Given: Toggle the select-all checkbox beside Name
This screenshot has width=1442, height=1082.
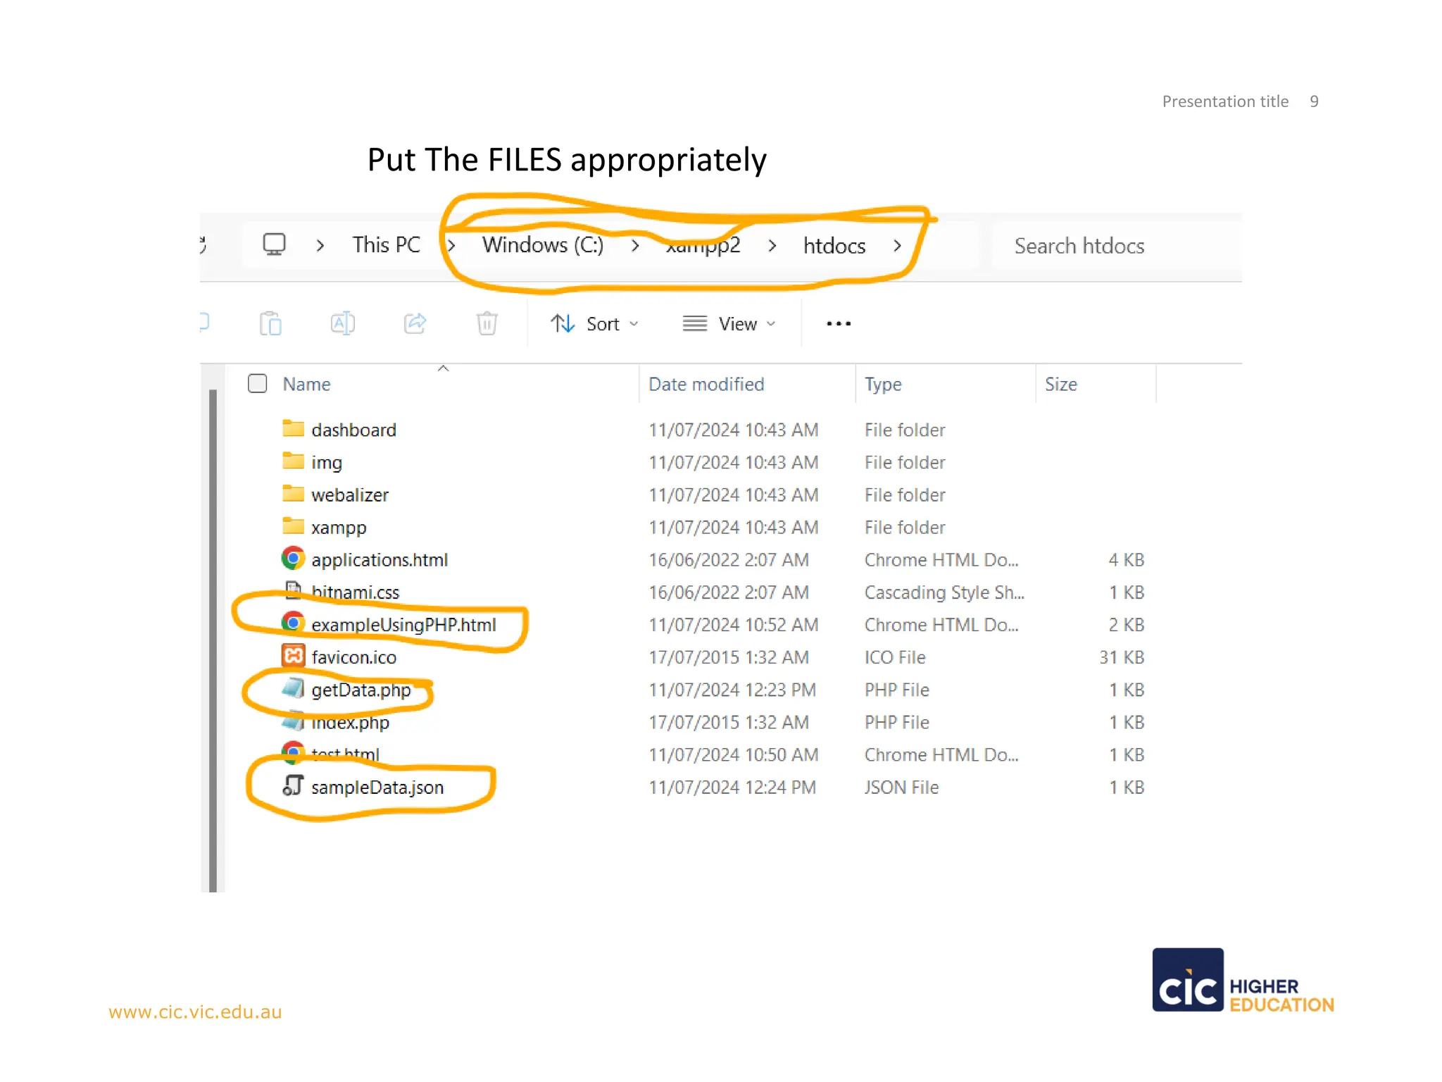Looking at the screenshot, I should (258, 383).
